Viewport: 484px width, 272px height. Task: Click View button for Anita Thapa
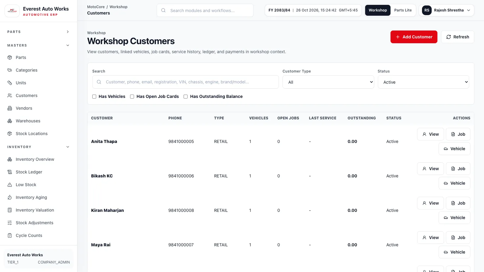coord(430,134)
